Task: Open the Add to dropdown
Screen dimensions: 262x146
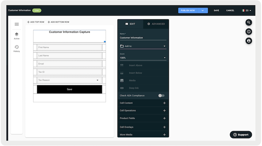Action: pos(143,46)
